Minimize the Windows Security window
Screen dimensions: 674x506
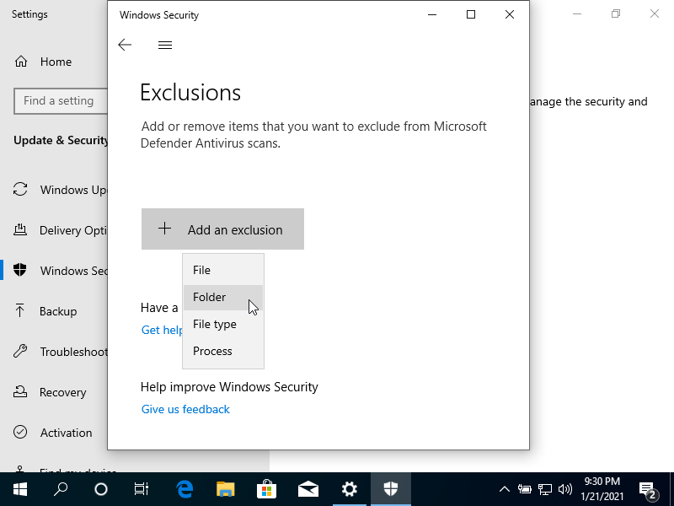pyautogui.click(x=432, y=14)
